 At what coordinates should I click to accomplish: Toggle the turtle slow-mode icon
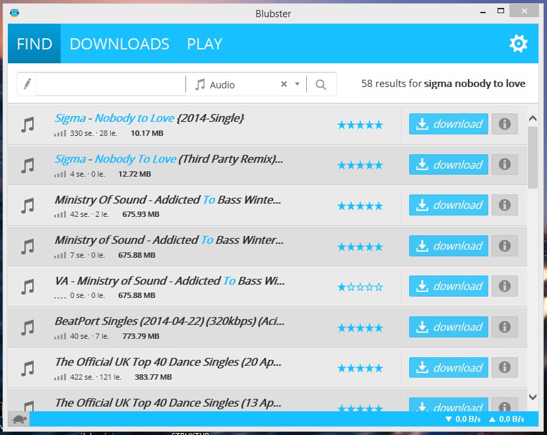tap(19, 419)
